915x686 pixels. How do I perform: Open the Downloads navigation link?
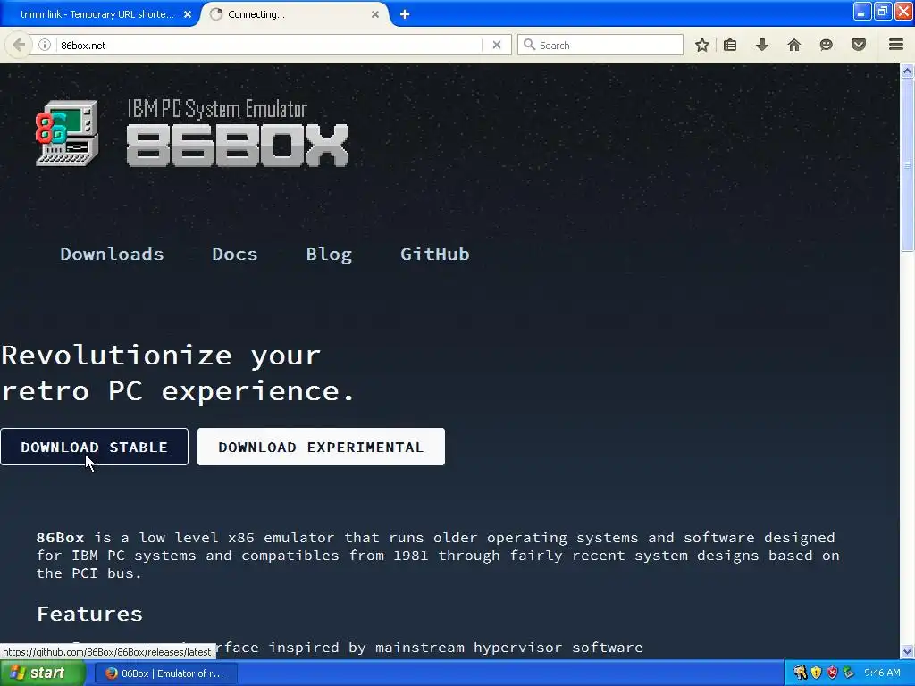coord(112,255)
